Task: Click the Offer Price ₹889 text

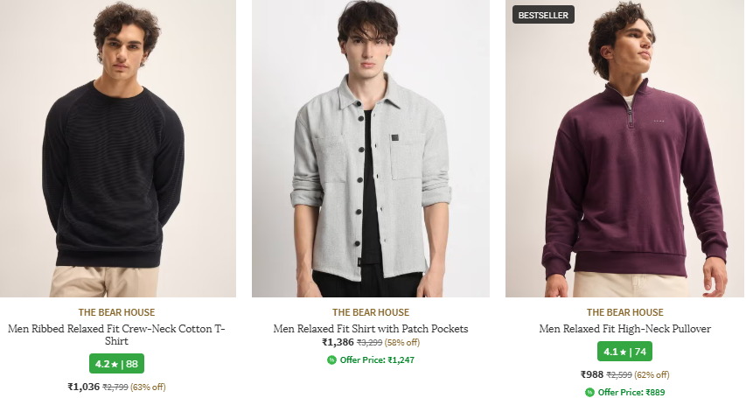Action: (x=631, y=392)
